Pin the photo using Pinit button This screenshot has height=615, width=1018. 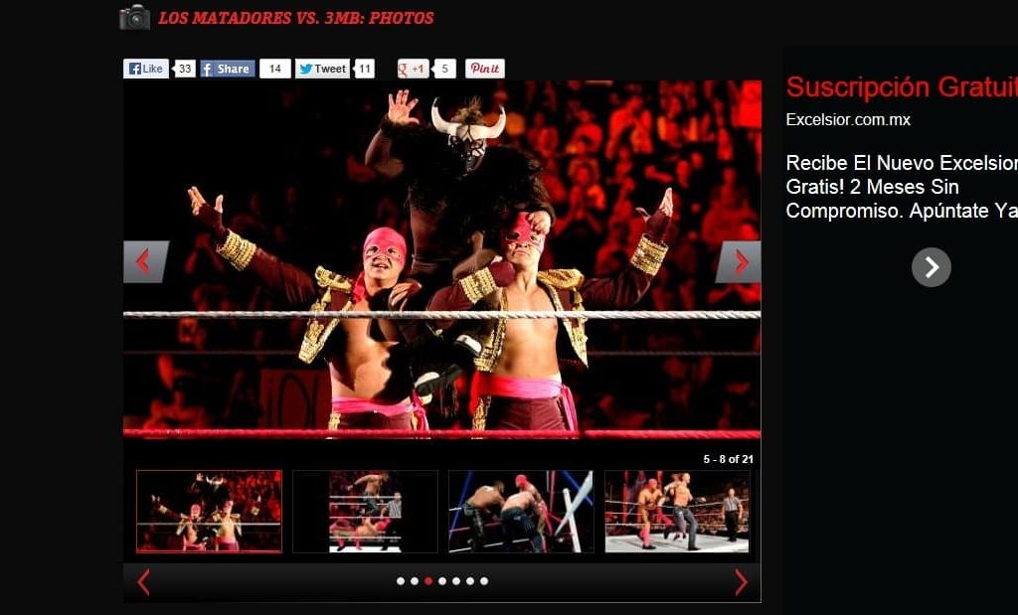[x=484, y=69]
